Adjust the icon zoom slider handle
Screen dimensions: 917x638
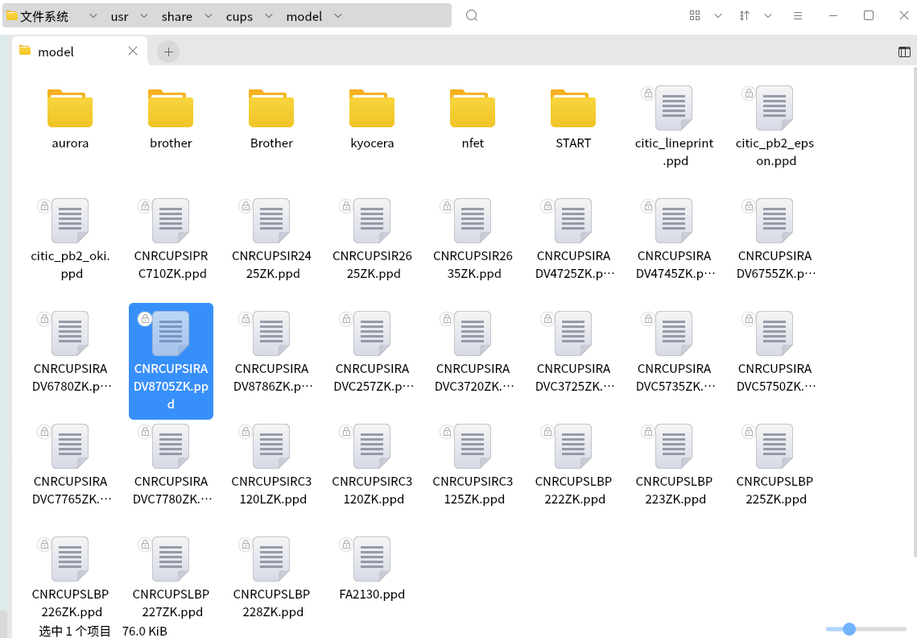pos(849,628)
